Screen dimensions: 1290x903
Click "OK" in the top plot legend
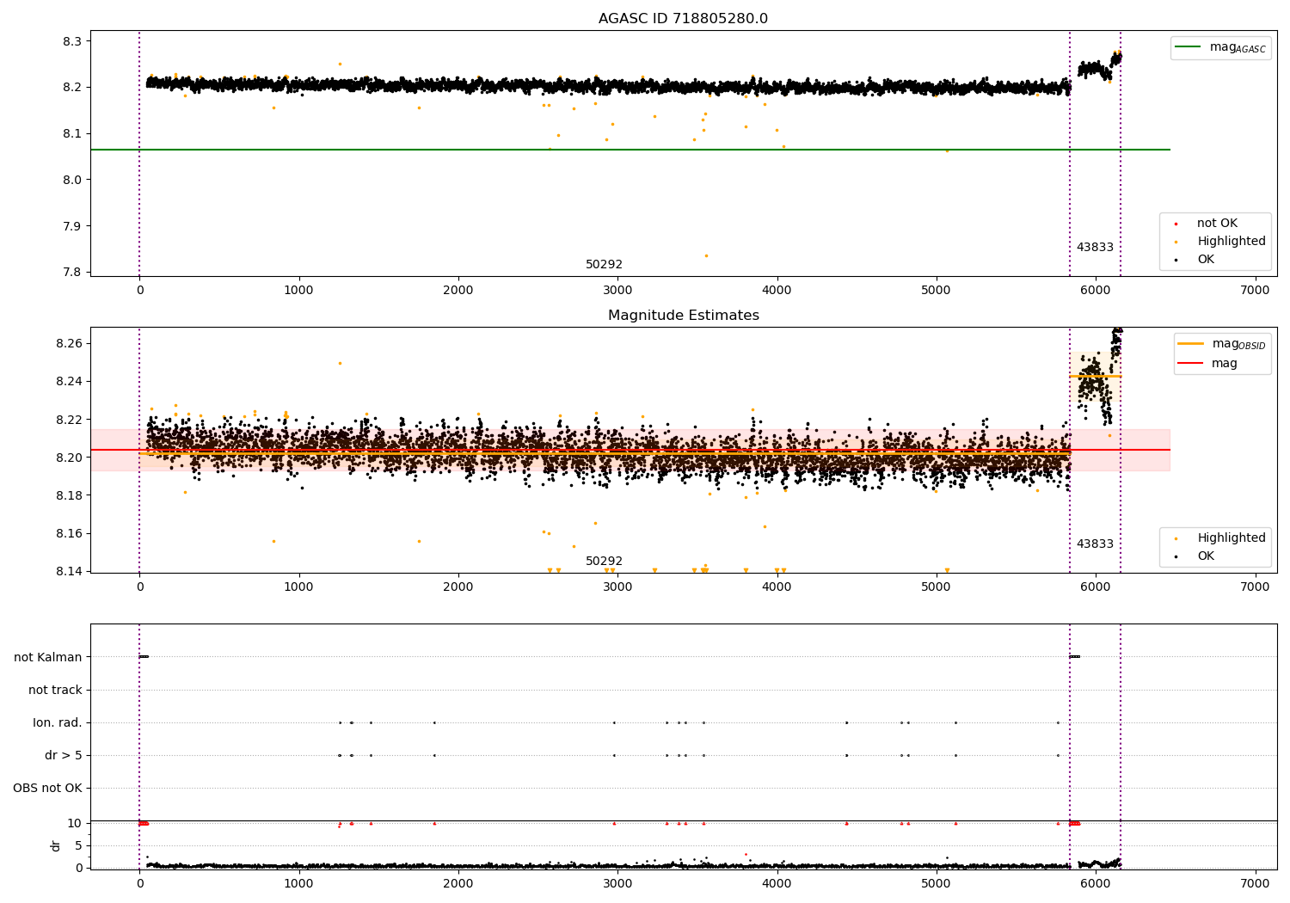1206,260
